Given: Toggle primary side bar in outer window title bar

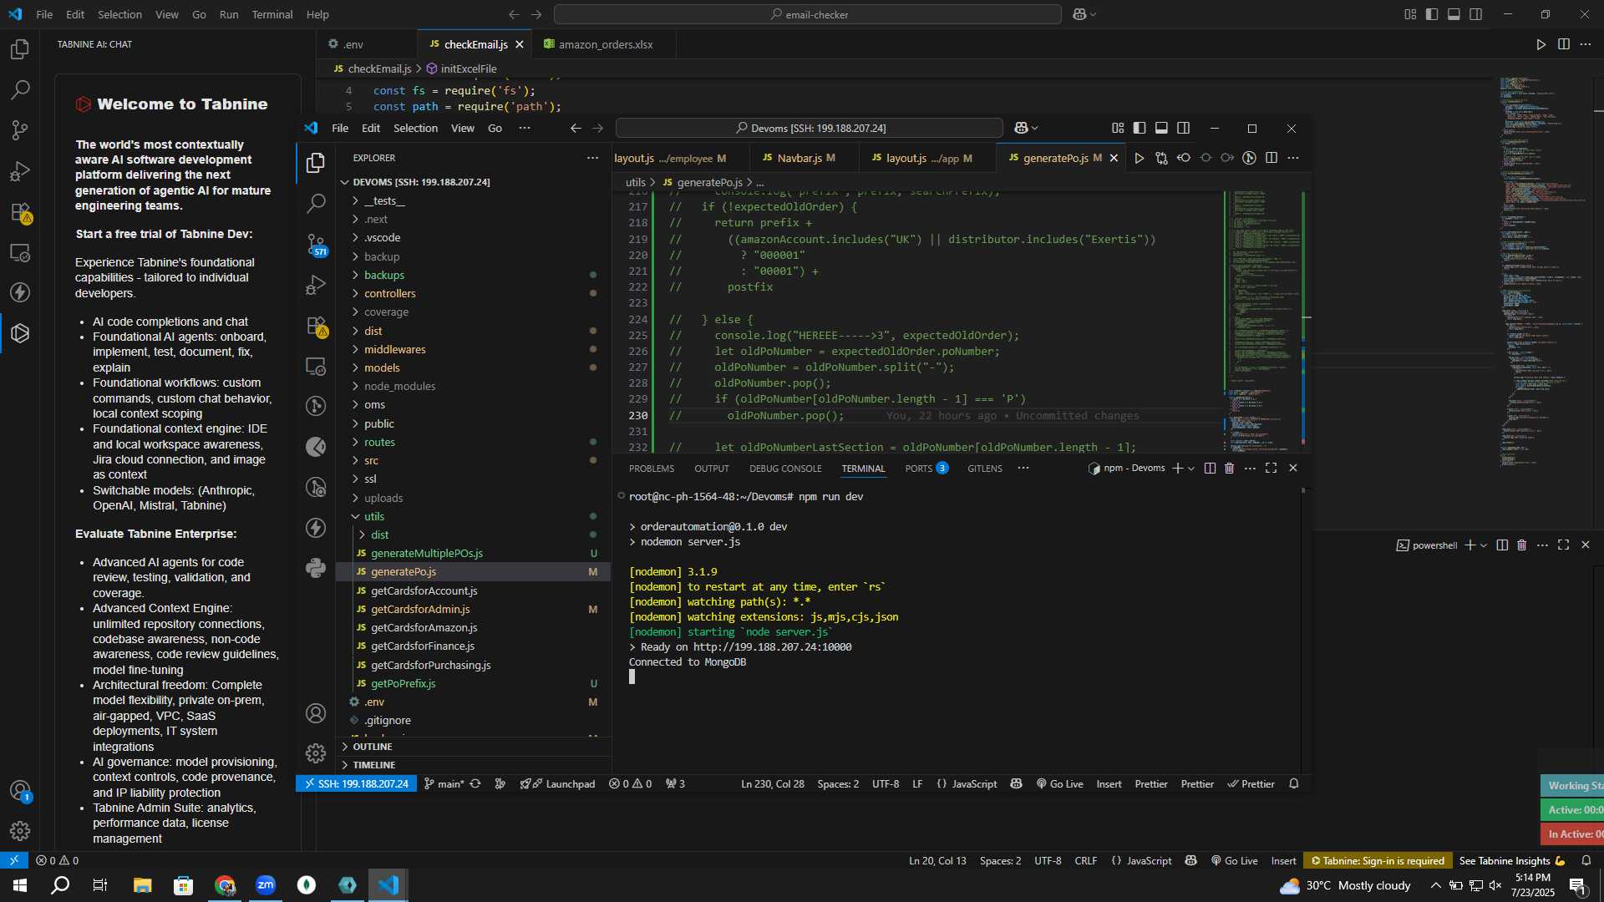Looking at the screenshot, I should coord(1432,14).
